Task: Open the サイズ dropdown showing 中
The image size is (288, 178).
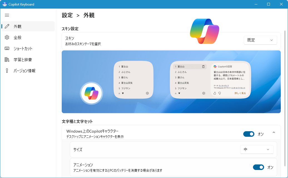Action: [257, 149]
